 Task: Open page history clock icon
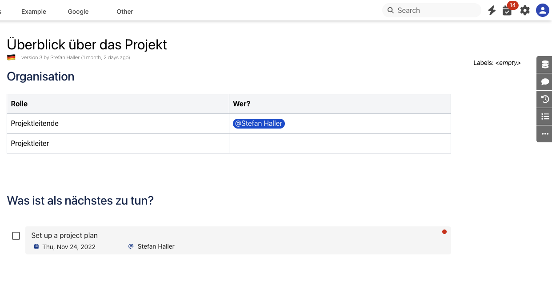coord(545,99)
